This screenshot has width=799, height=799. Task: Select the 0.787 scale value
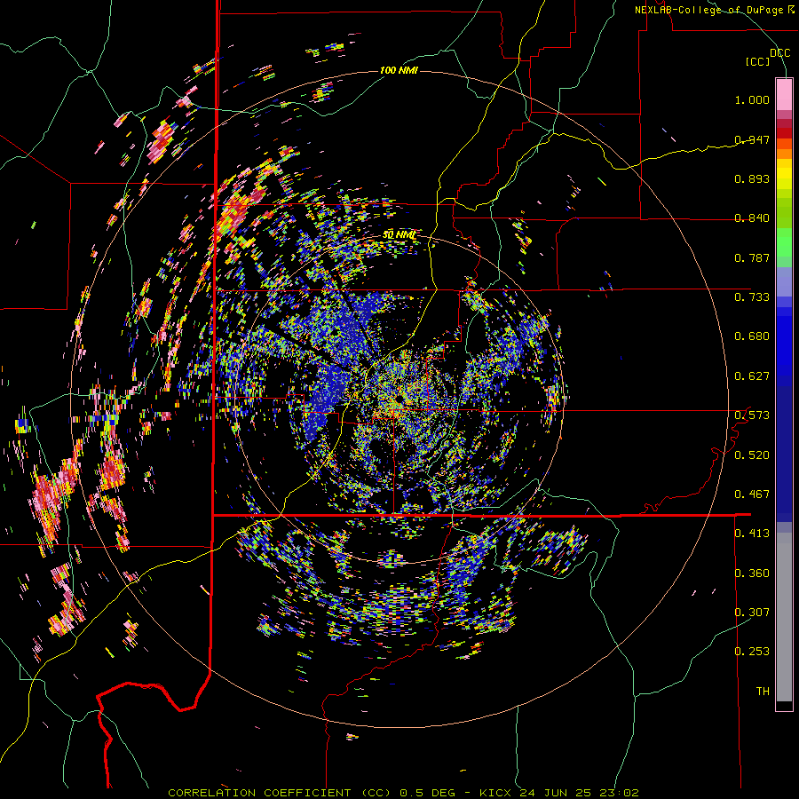pyautogui.click(x=752, y=257)
